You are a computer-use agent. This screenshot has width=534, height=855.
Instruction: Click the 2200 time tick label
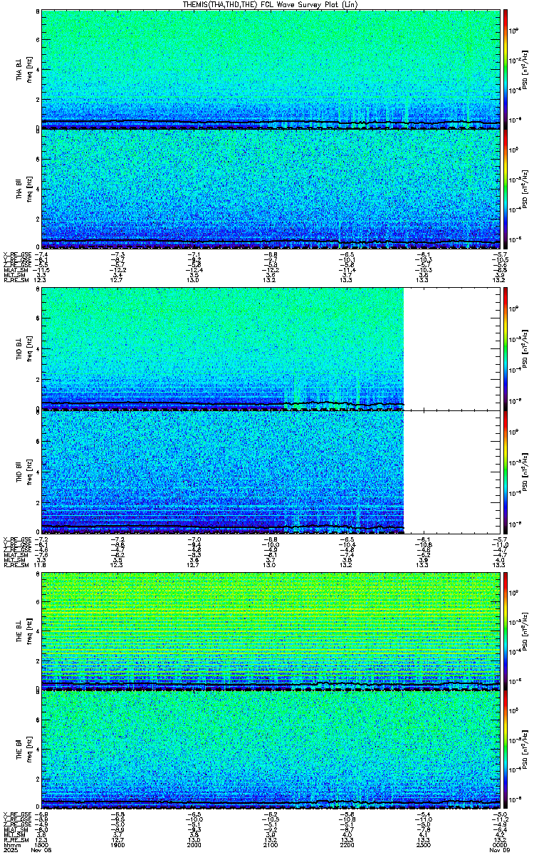[x=347, y=845]
